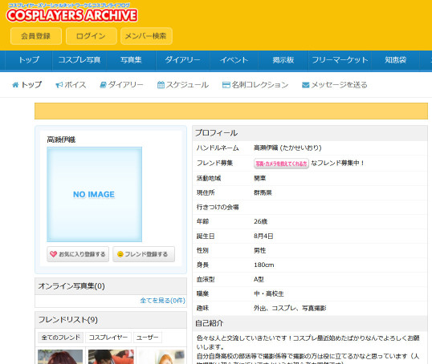The image size is (432, 364).
Task: Open the third friend thumbnail
Action: (x=161, y=357)
